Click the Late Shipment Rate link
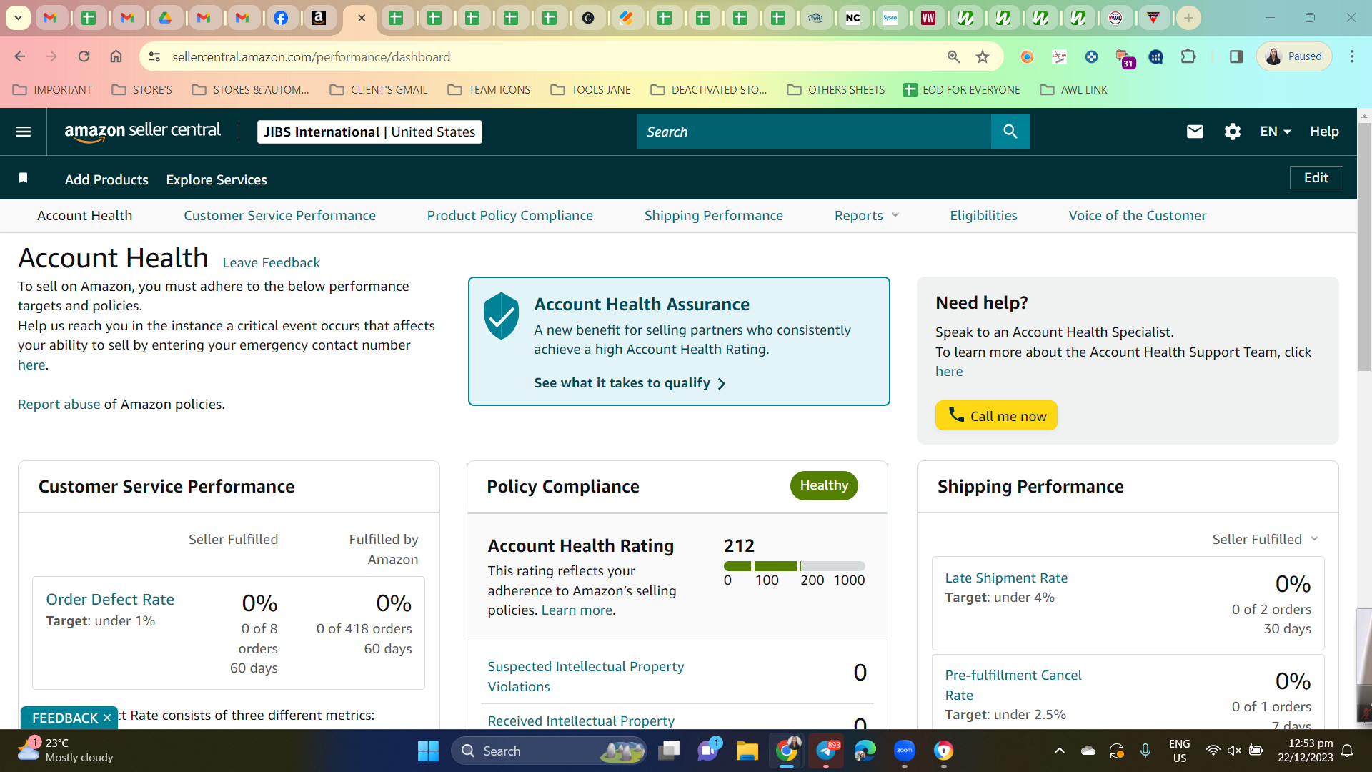 tap(1006, 578)
